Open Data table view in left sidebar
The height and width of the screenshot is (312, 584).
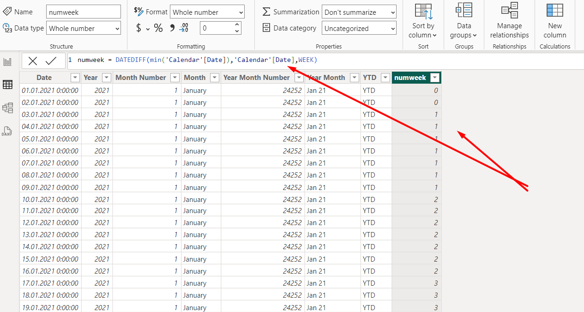[7, 85]
